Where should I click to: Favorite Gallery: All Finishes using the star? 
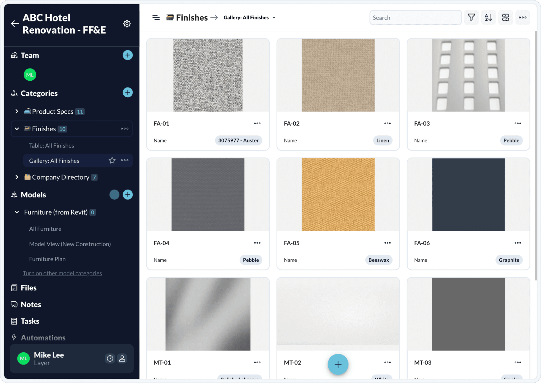coord(112,160)
